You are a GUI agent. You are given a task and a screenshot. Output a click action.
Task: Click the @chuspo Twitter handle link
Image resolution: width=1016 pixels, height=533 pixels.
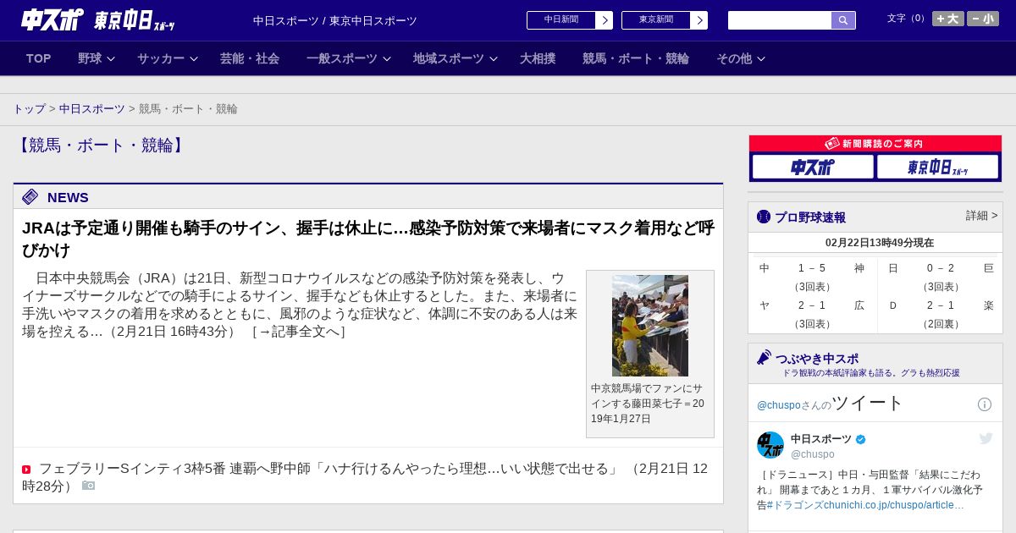(778, 405)
